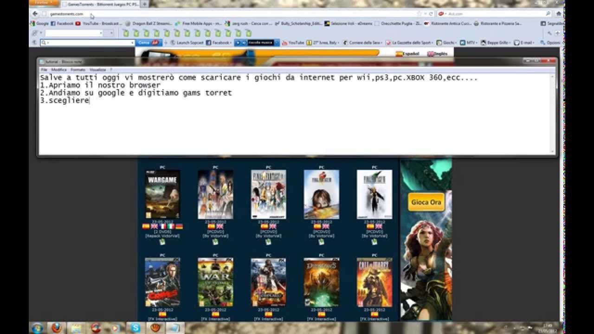Viewport: 594px width, 334px height.
Task: Click the Firefox orange menu button
Action: pyautogui.click(x=45, y=3)
